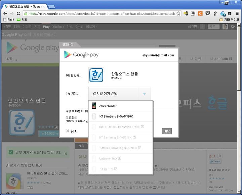Open the 내 영화 tab
Viewport: 242px width, 195px height.
[x=196, y=59]
